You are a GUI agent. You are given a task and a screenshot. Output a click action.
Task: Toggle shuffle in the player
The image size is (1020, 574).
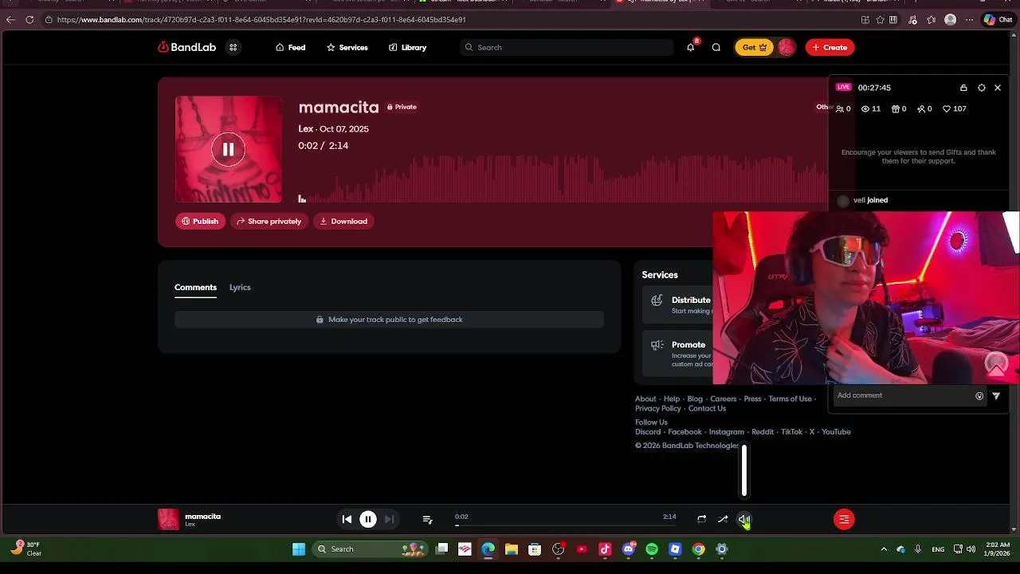tap(723, 519)
